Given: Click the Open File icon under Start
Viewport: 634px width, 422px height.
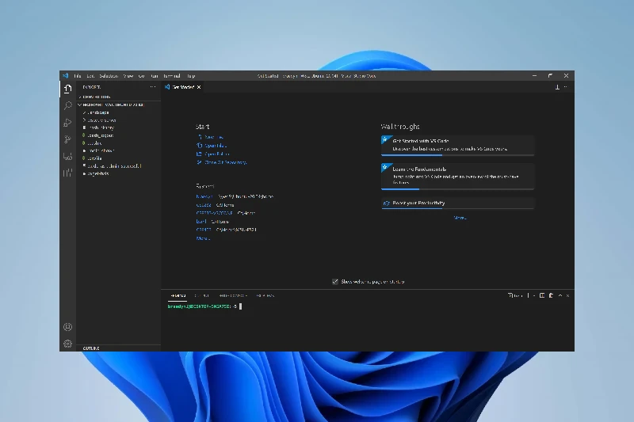Looking at the screenshot, I should (x=199, y=146).
